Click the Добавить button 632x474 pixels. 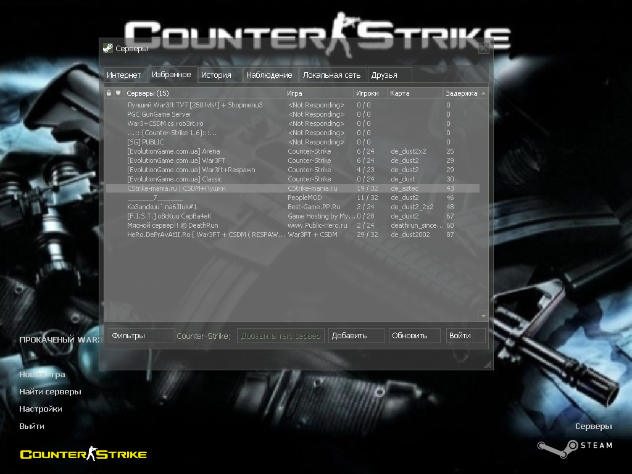point(356,336)
